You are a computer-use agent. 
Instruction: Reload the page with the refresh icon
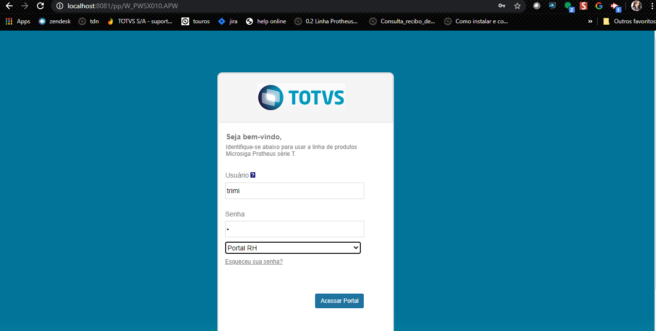coord(40,6)
